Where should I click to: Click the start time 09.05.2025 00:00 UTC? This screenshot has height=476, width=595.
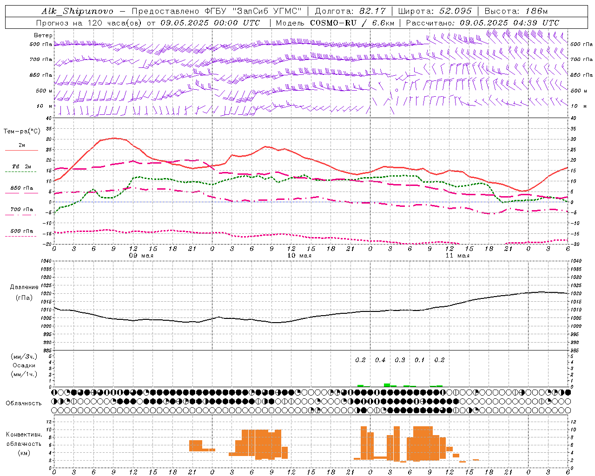coord(210,23)
